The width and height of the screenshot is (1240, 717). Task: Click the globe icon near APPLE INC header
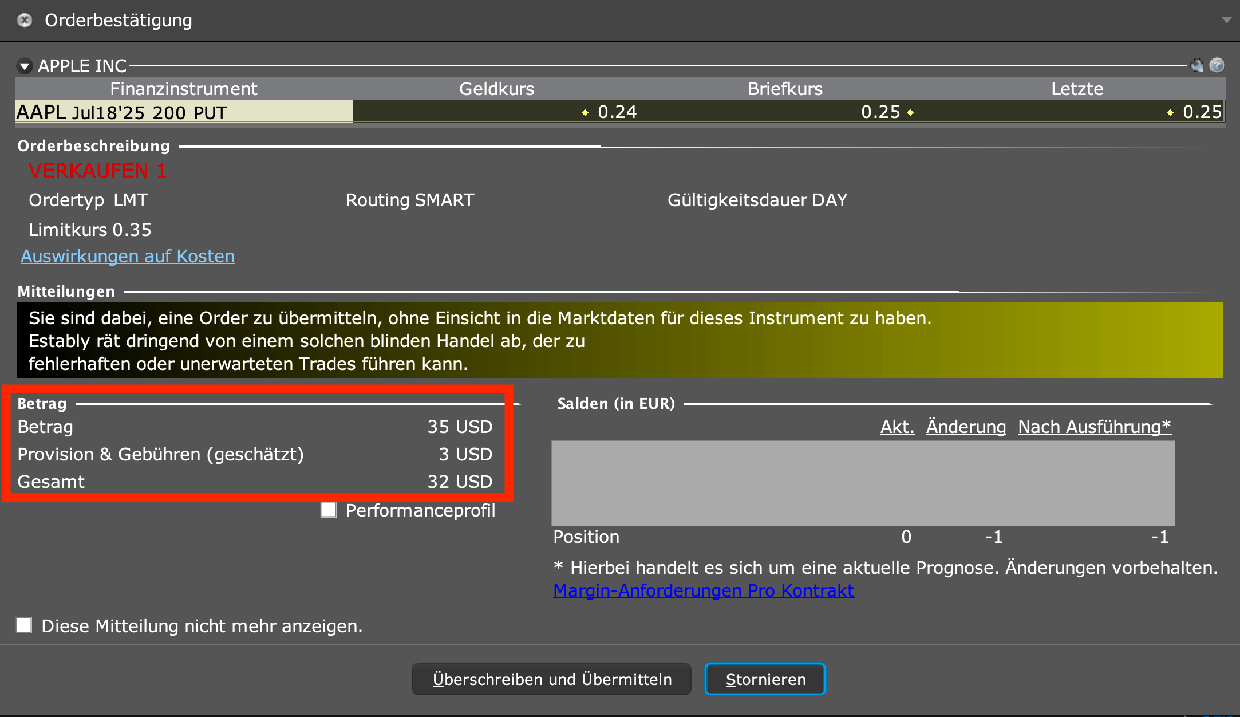point(1196,66)
